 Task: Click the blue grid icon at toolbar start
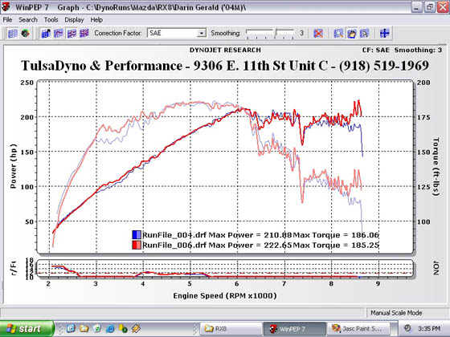[13, 33]
